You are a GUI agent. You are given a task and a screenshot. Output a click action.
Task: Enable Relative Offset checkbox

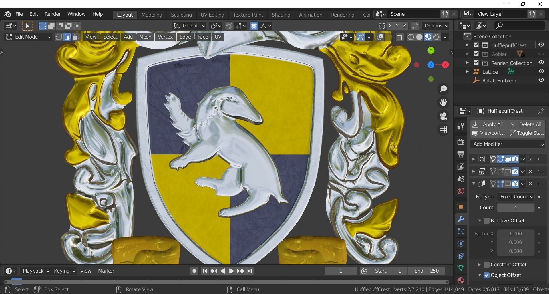486,221
